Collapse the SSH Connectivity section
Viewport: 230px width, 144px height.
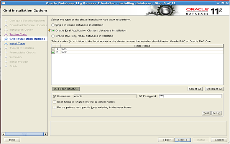coord(66,89)
